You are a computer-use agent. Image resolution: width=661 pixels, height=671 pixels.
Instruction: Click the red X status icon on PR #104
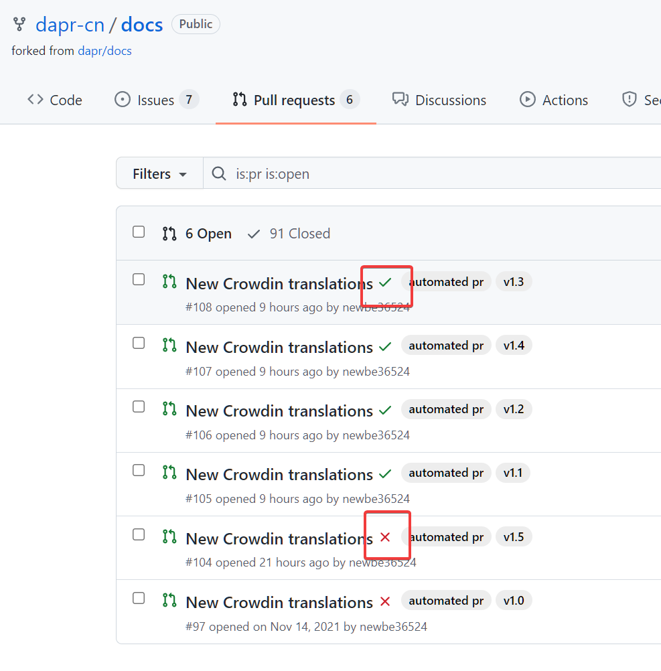coord(386,536)
